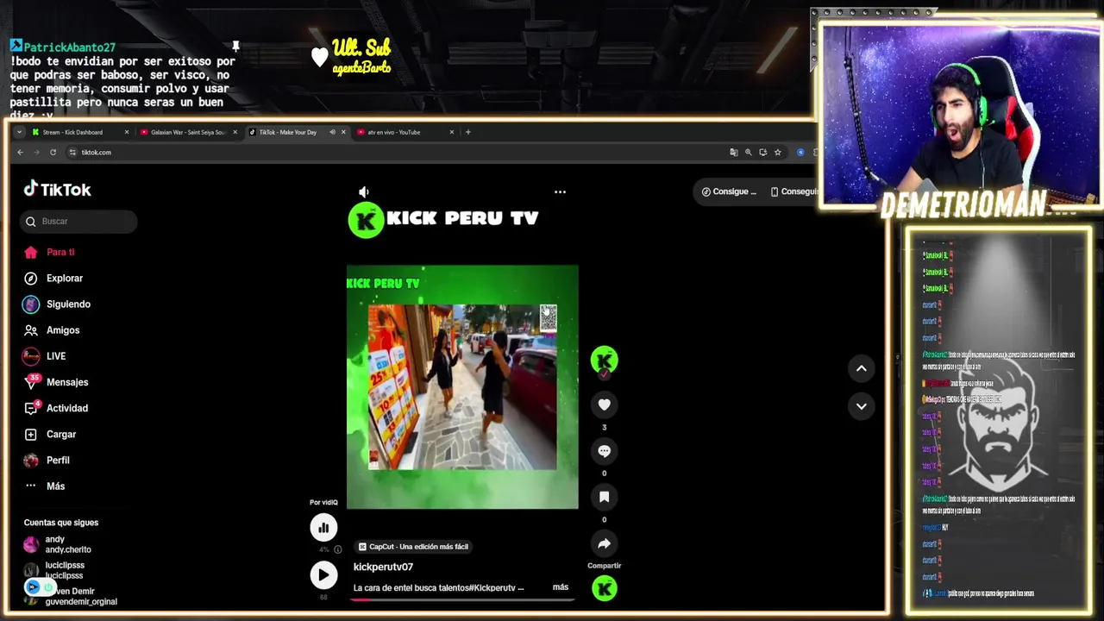
Task: Switch to Galaxian War Saint Seiya tab
Action: pos(188,132)
